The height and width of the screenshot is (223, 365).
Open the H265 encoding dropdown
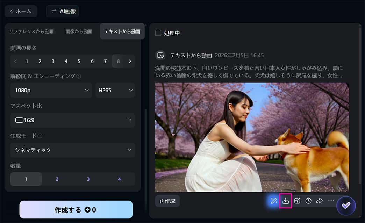click(x=115, y=90)
